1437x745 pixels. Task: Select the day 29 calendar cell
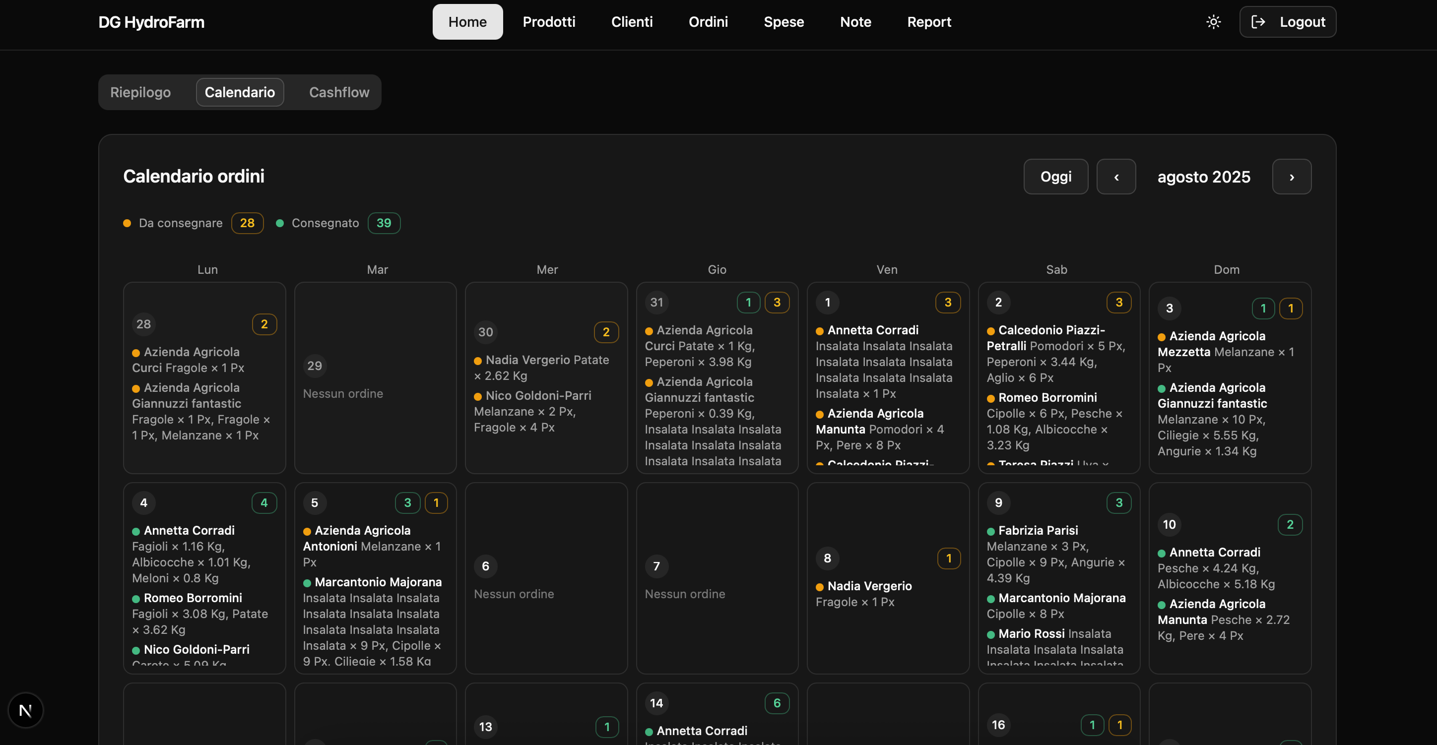pyautogui.click(x=375, y=377)
